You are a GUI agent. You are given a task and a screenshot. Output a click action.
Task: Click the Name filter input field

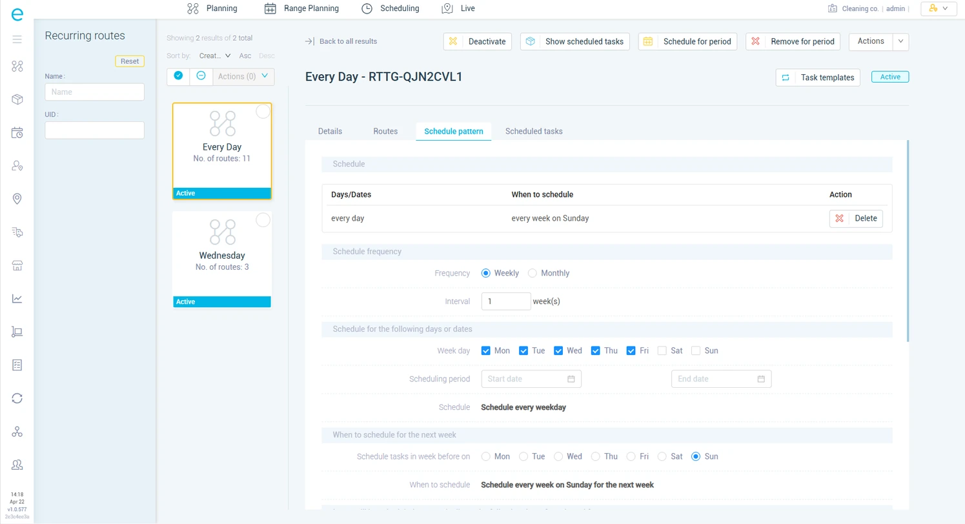pyautogui.click(x=94, y=92)
